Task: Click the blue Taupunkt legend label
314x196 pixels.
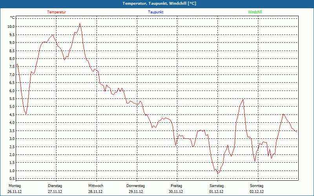Action: pos(155,12)
